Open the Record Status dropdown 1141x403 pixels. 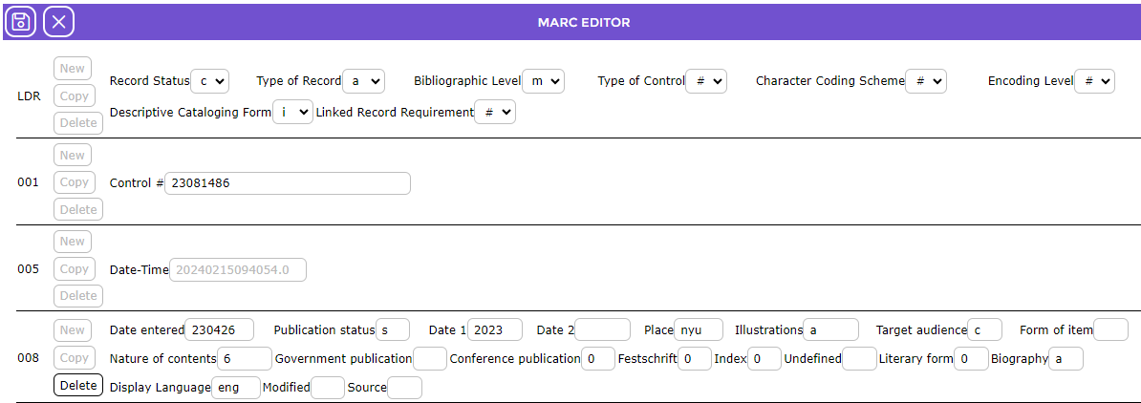tap(209, 81)
